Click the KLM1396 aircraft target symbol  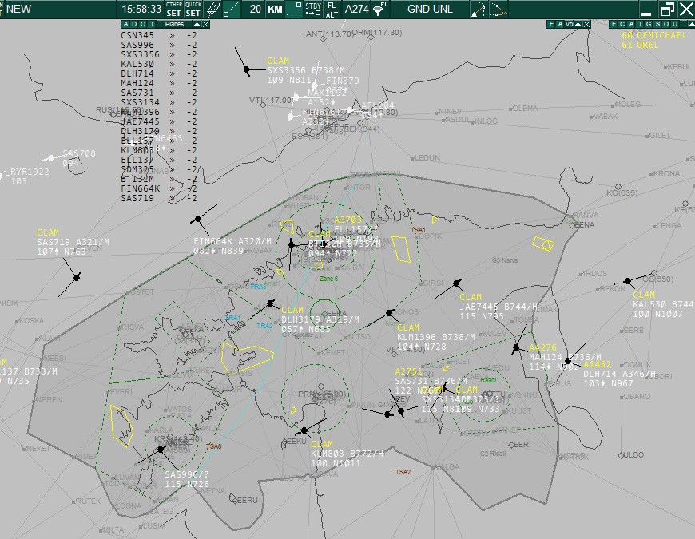click(389, 313)
